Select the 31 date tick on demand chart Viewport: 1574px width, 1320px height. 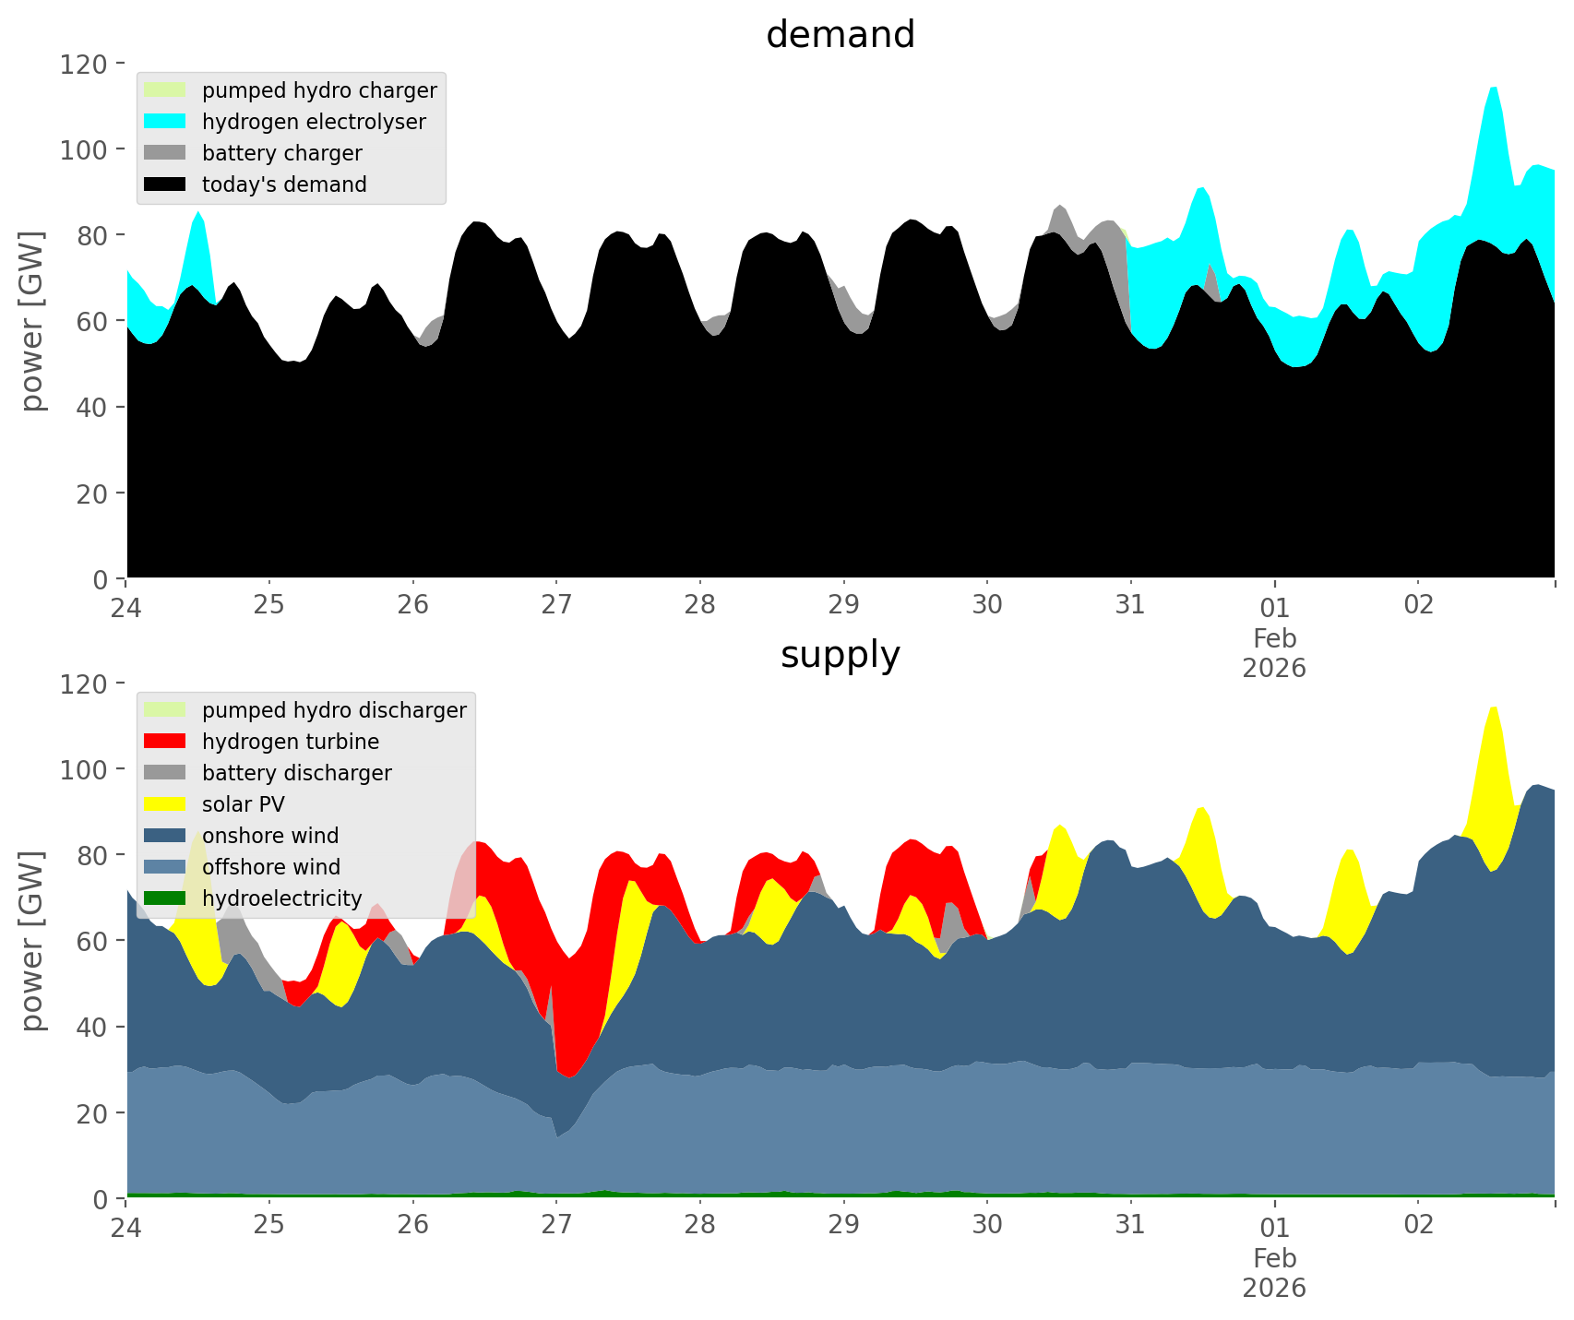point(1130,605)
